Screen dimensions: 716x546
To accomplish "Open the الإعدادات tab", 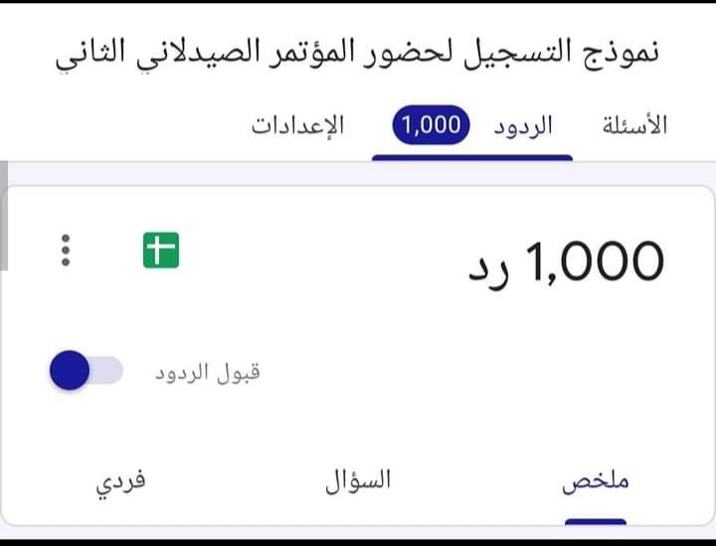I will point(297,125).
